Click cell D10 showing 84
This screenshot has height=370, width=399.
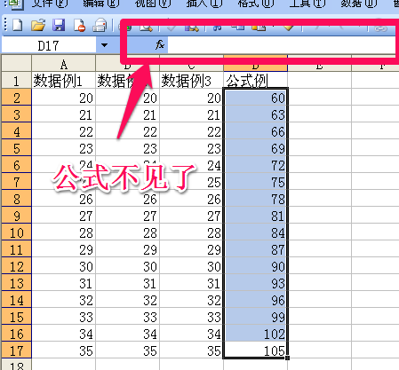pyautogui.click(x=255, y=232)
